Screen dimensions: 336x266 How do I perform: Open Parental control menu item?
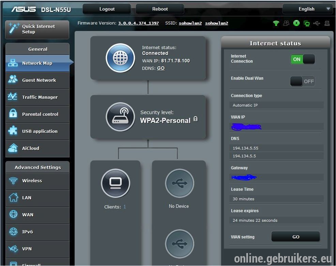(x=37, y=114)
